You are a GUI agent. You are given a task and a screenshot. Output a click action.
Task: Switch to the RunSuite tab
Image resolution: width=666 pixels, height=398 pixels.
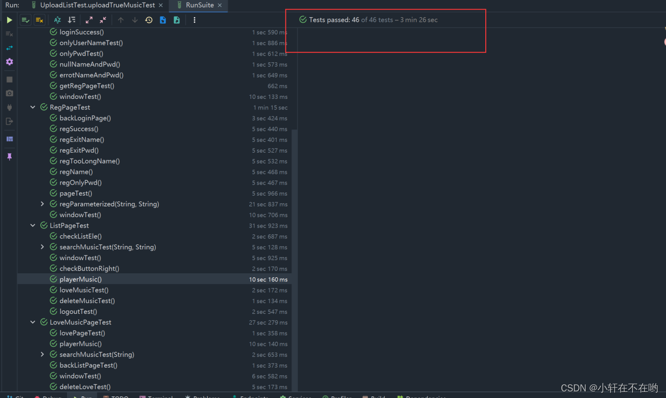pos(199,5)
